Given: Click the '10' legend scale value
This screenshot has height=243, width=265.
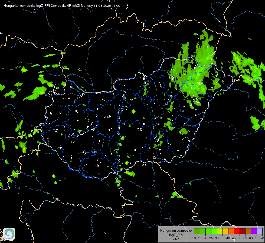Looking at the screenshot, I should click(x=194, y=238).
